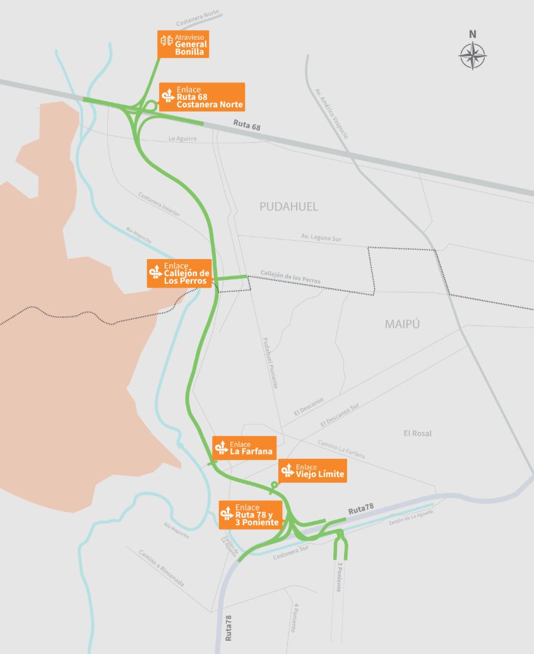Click the PUDAHUEL district name
The image size is (534, 654).
[x=288, y=207]
